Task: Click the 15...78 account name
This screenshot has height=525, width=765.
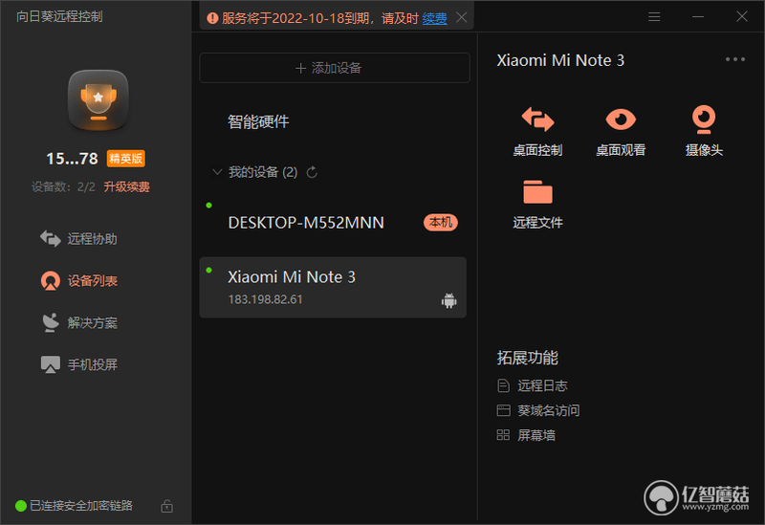Action: point(73,159)
